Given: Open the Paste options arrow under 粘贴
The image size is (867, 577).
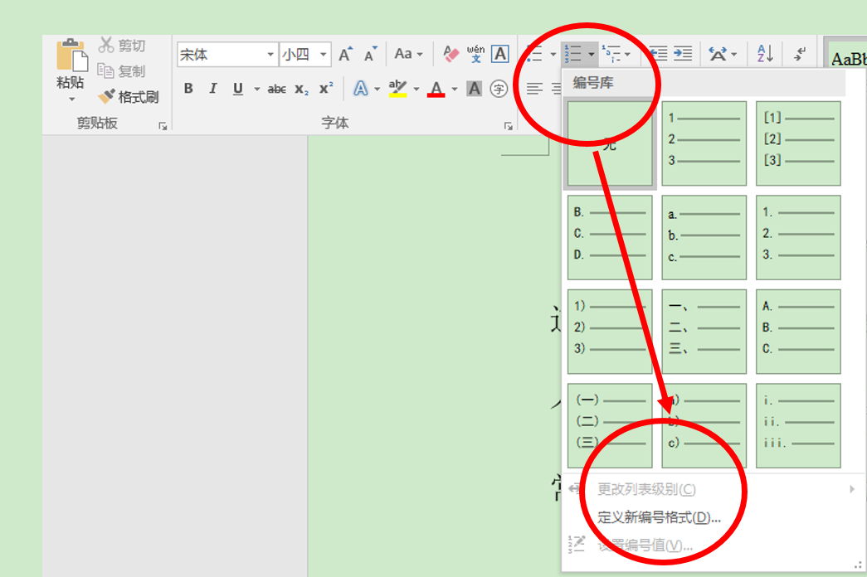Looking at the screenshot, I should coord(71,99).
